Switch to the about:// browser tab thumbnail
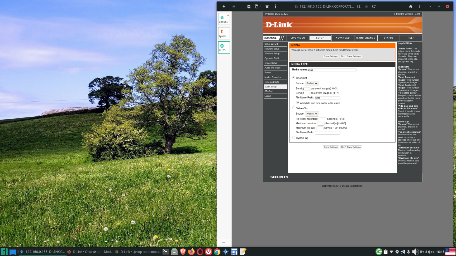 224,19
